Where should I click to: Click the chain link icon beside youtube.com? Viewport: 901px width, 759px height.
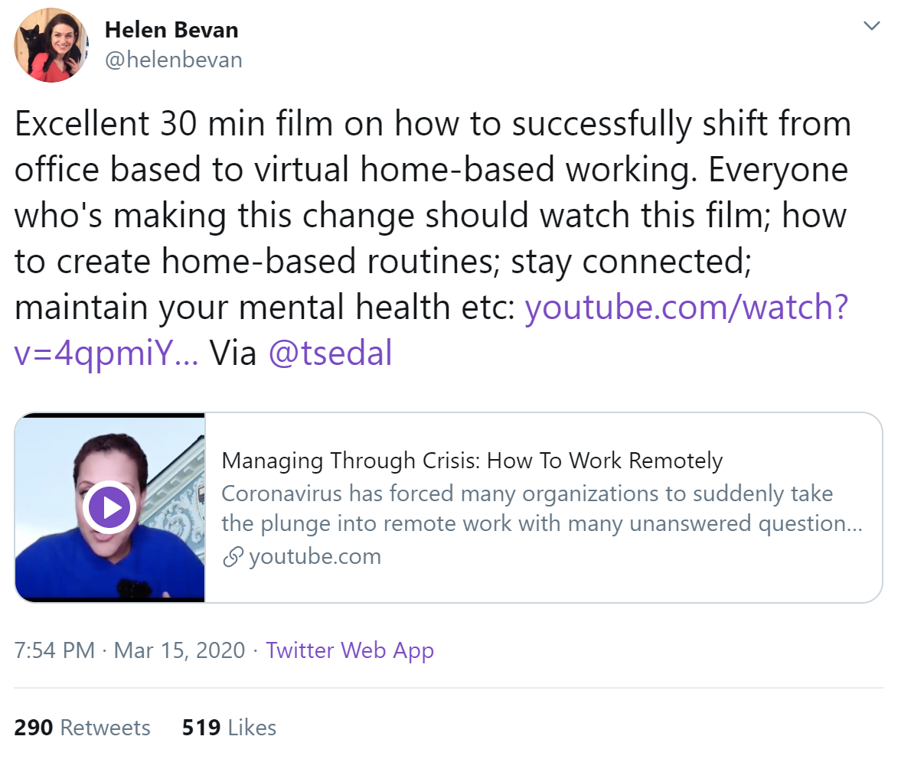(x=233, y=556)
